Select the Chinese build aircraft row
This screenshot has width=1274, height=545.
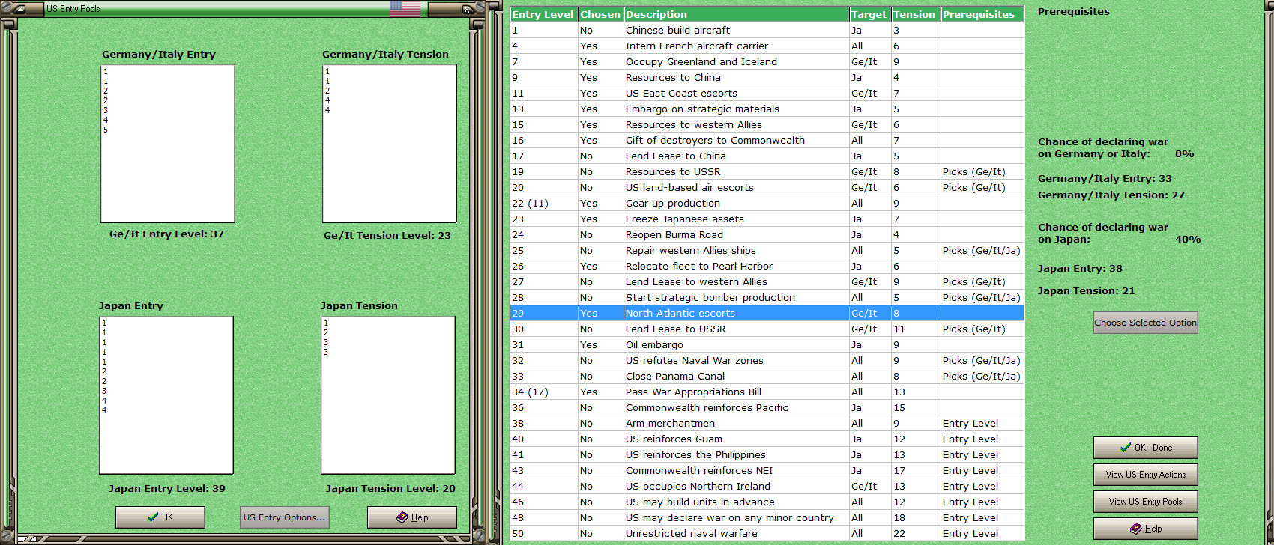(767, 30)
